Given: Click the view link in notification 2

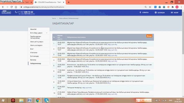Looking at the screenshot, I should (112, 50).
